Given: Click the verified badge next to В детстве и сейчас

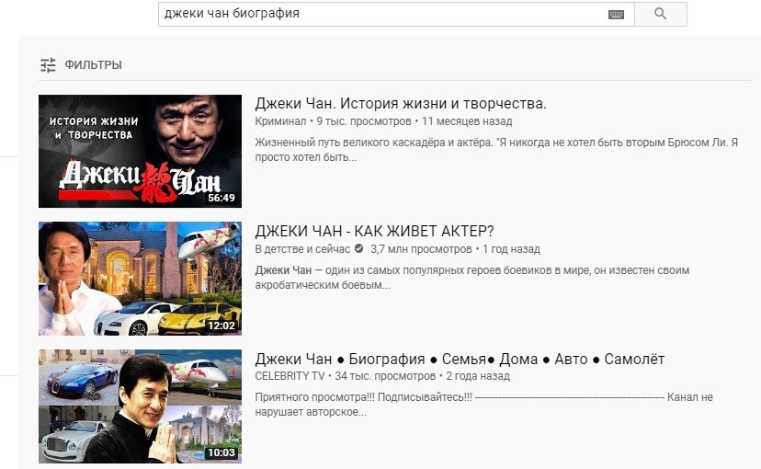Looking at the screenshot, I should [x=358, y=249].
